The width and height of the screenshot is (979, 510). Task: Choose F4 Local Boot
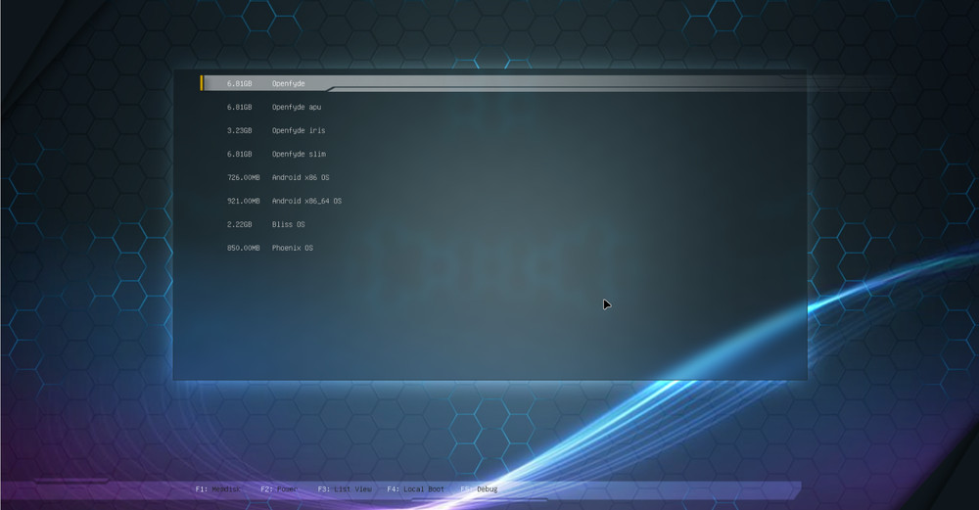pyautogui.click(x=415, y=489)
